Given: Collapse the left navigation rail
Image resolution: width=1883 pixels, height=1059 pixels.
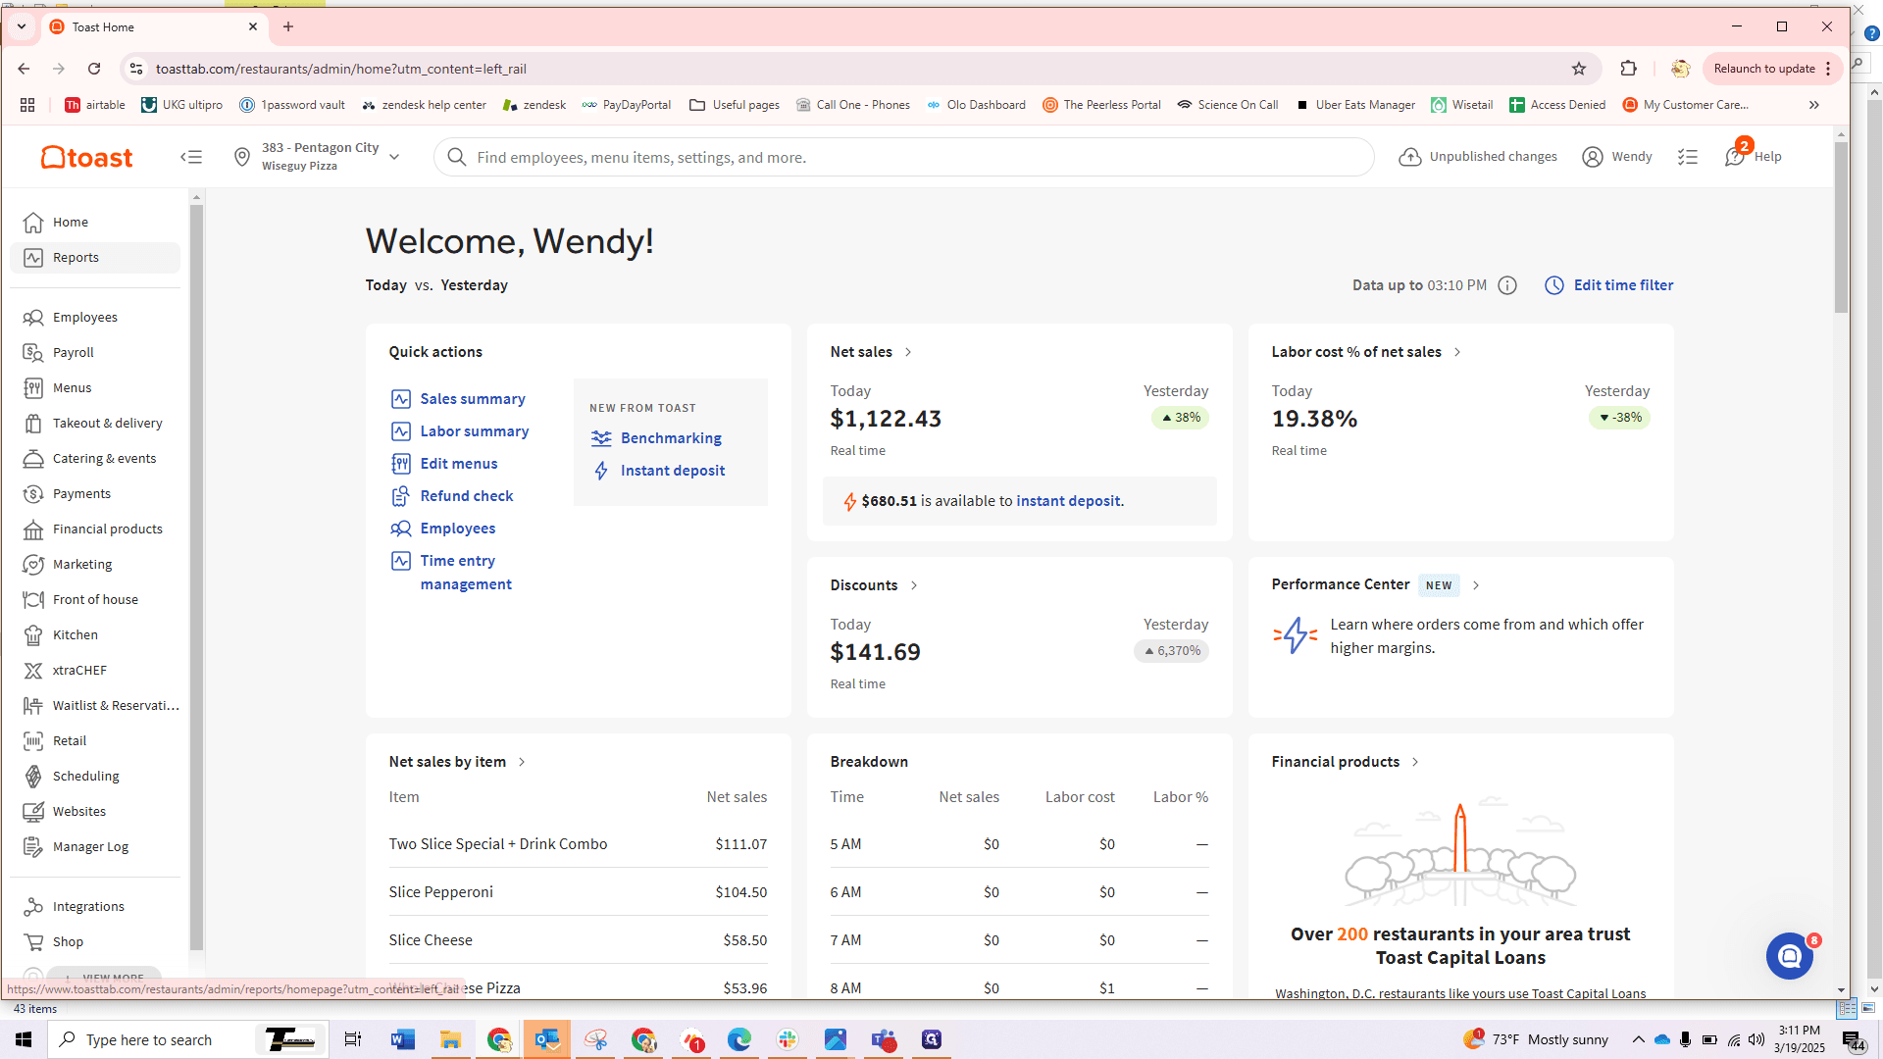Looking at the screenshot, I should pyautogui.click(x=191, y=157).
